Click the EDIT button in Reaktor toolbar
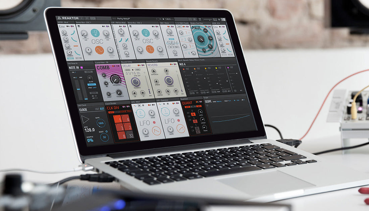The width and height of the screenshot is (369, 211). pyautogui.click(x=93, y=18)
